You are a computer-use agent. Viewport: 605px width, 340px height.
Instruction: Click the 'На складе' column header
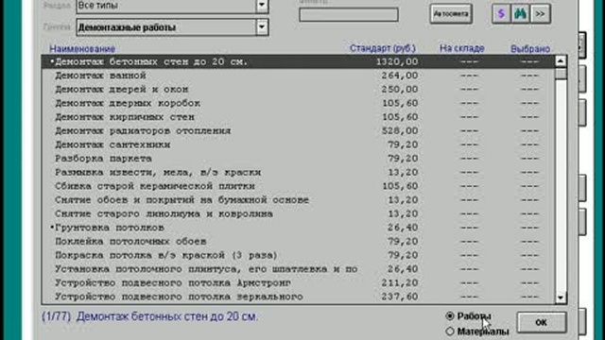click(x=462, y=48)
